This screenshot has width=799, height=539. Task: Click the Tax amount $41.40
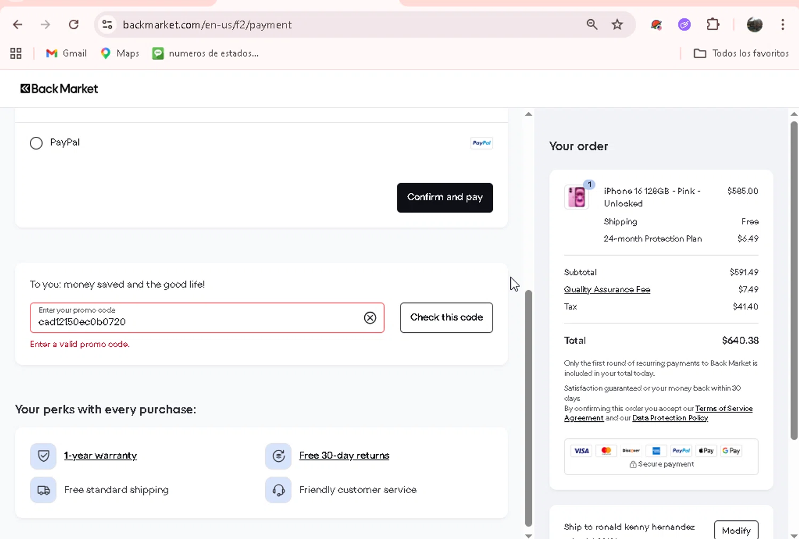pos(746,307)
